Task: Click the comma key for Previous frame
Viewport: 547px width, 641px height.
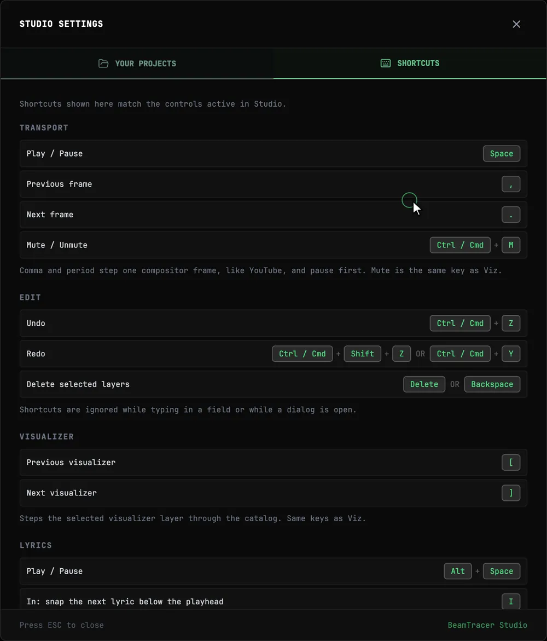Action: coord(511,184)
